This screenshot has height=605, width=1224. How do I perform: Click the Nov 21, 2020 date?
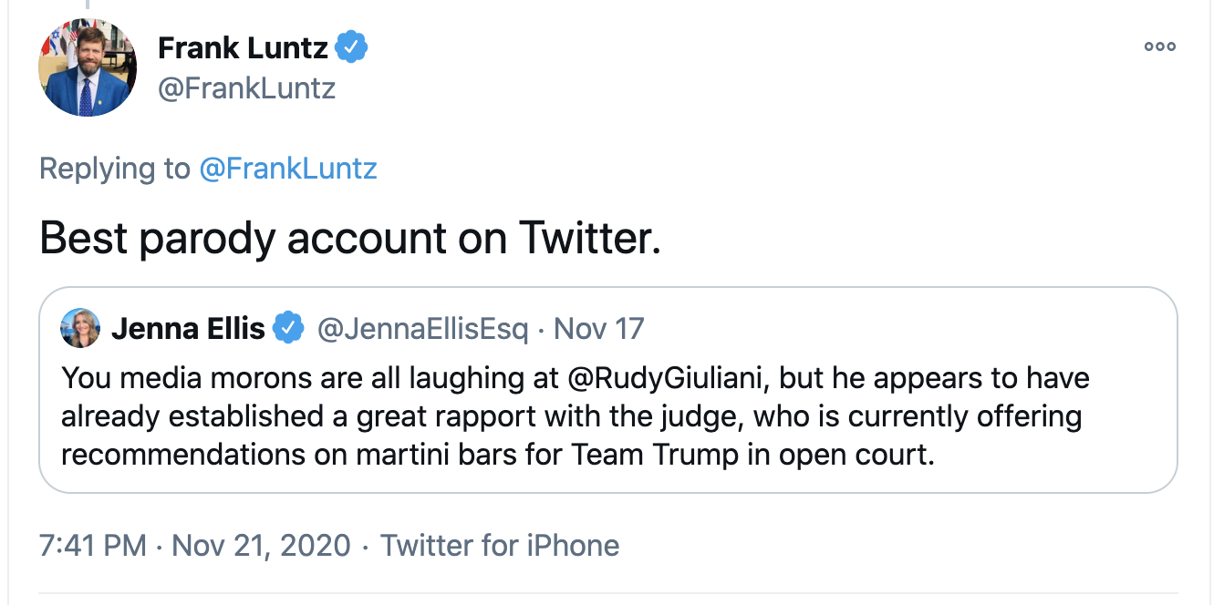click(261, 546)
